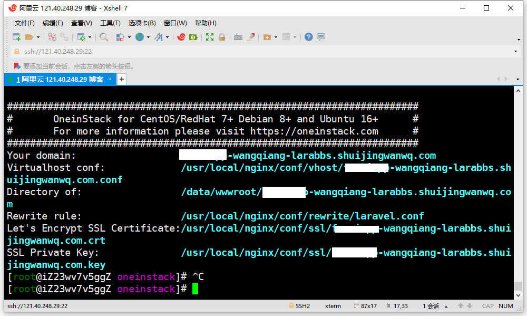Expand the Open folder dropdown arrow

coord(38,37)
